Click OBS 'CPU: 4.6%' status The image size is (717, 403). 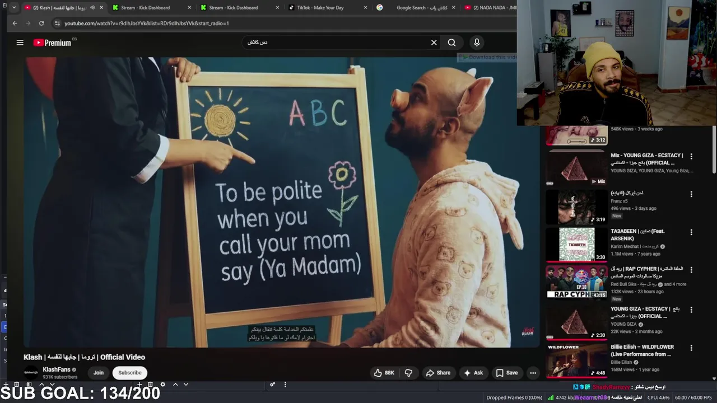coord(658,397)
